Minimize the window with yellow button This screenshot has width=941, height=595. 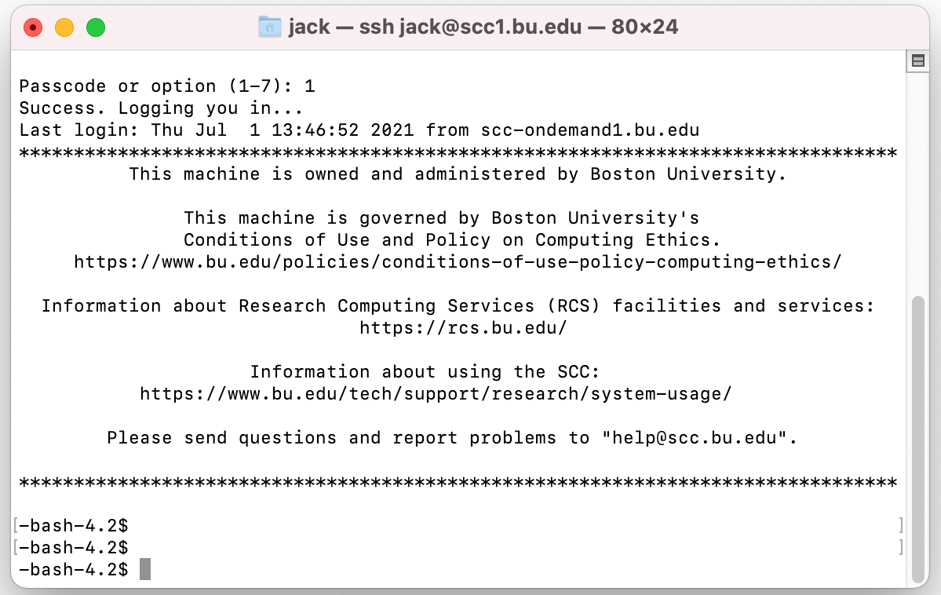click(64, 28)
